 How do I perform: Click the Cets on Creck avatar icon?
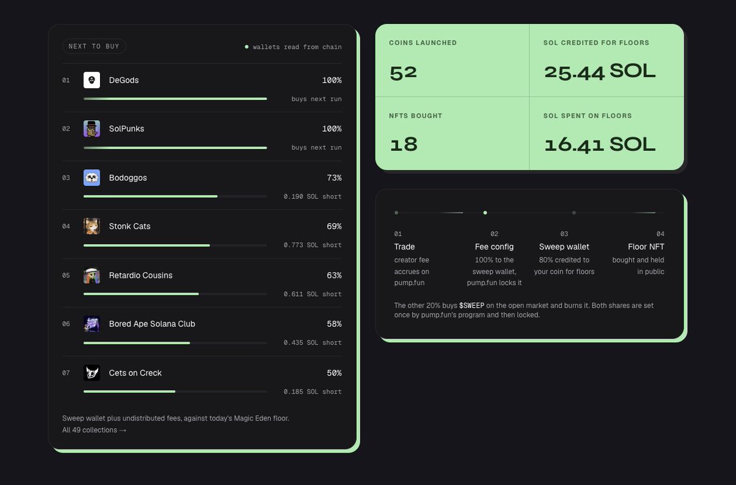[x=91, y=373]
